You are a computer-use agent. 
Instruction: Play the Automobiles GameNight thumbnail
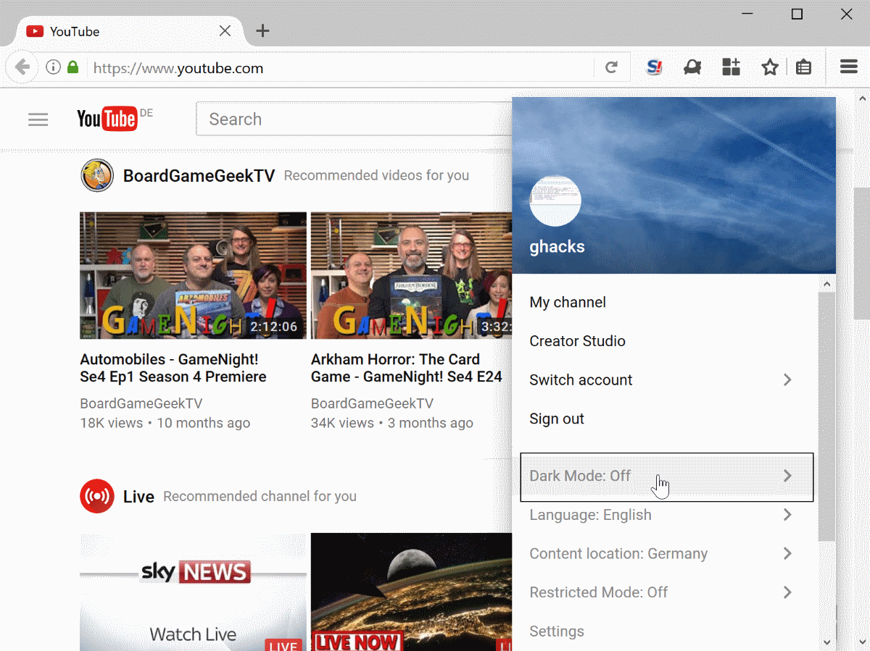193,275
